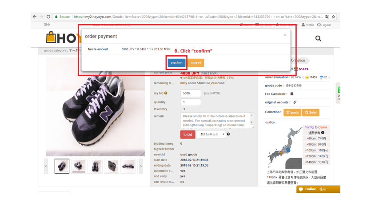
Task: Open the site search magnifier icon
Action: pos(318,38)
